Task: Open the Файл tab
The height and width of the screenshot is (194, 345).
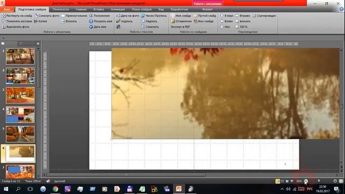Action: [7, 10]
